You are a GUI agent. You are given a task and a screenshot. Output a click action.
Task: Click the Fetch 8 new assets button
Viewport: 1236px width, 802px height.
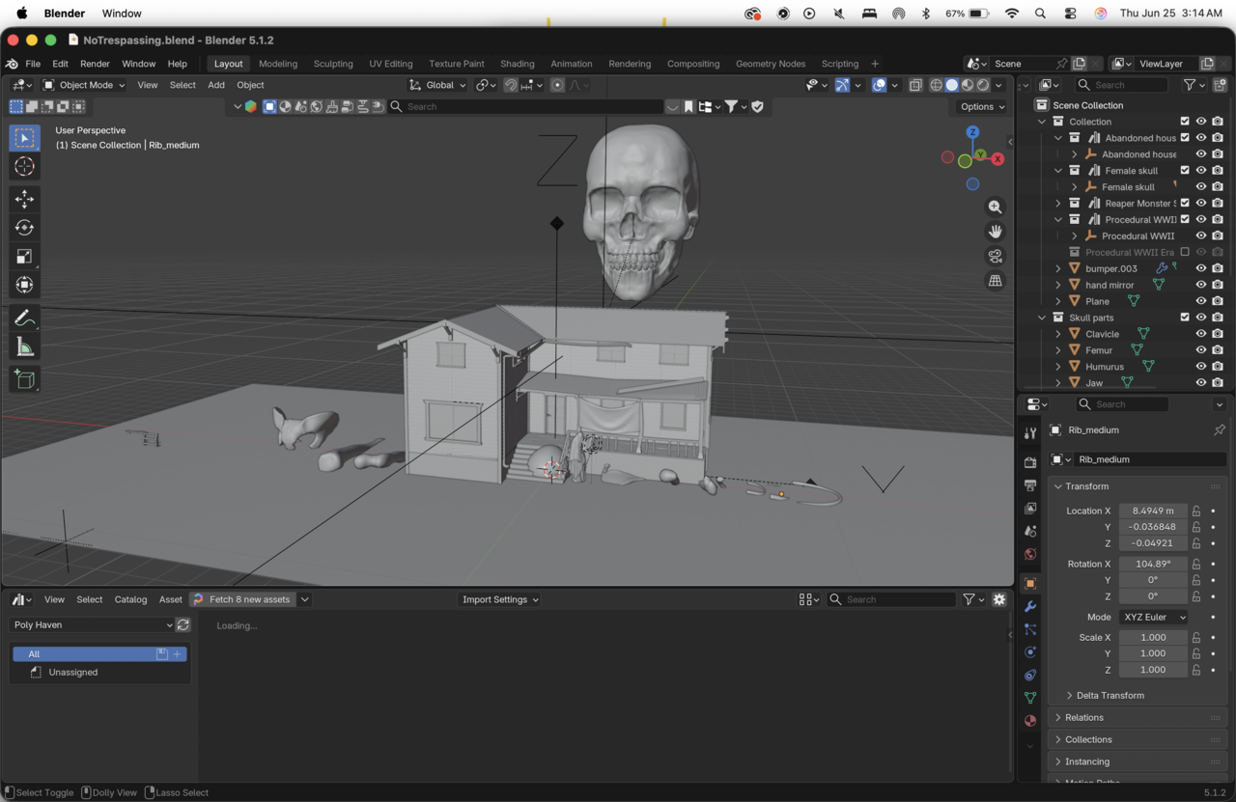(241, 599)
